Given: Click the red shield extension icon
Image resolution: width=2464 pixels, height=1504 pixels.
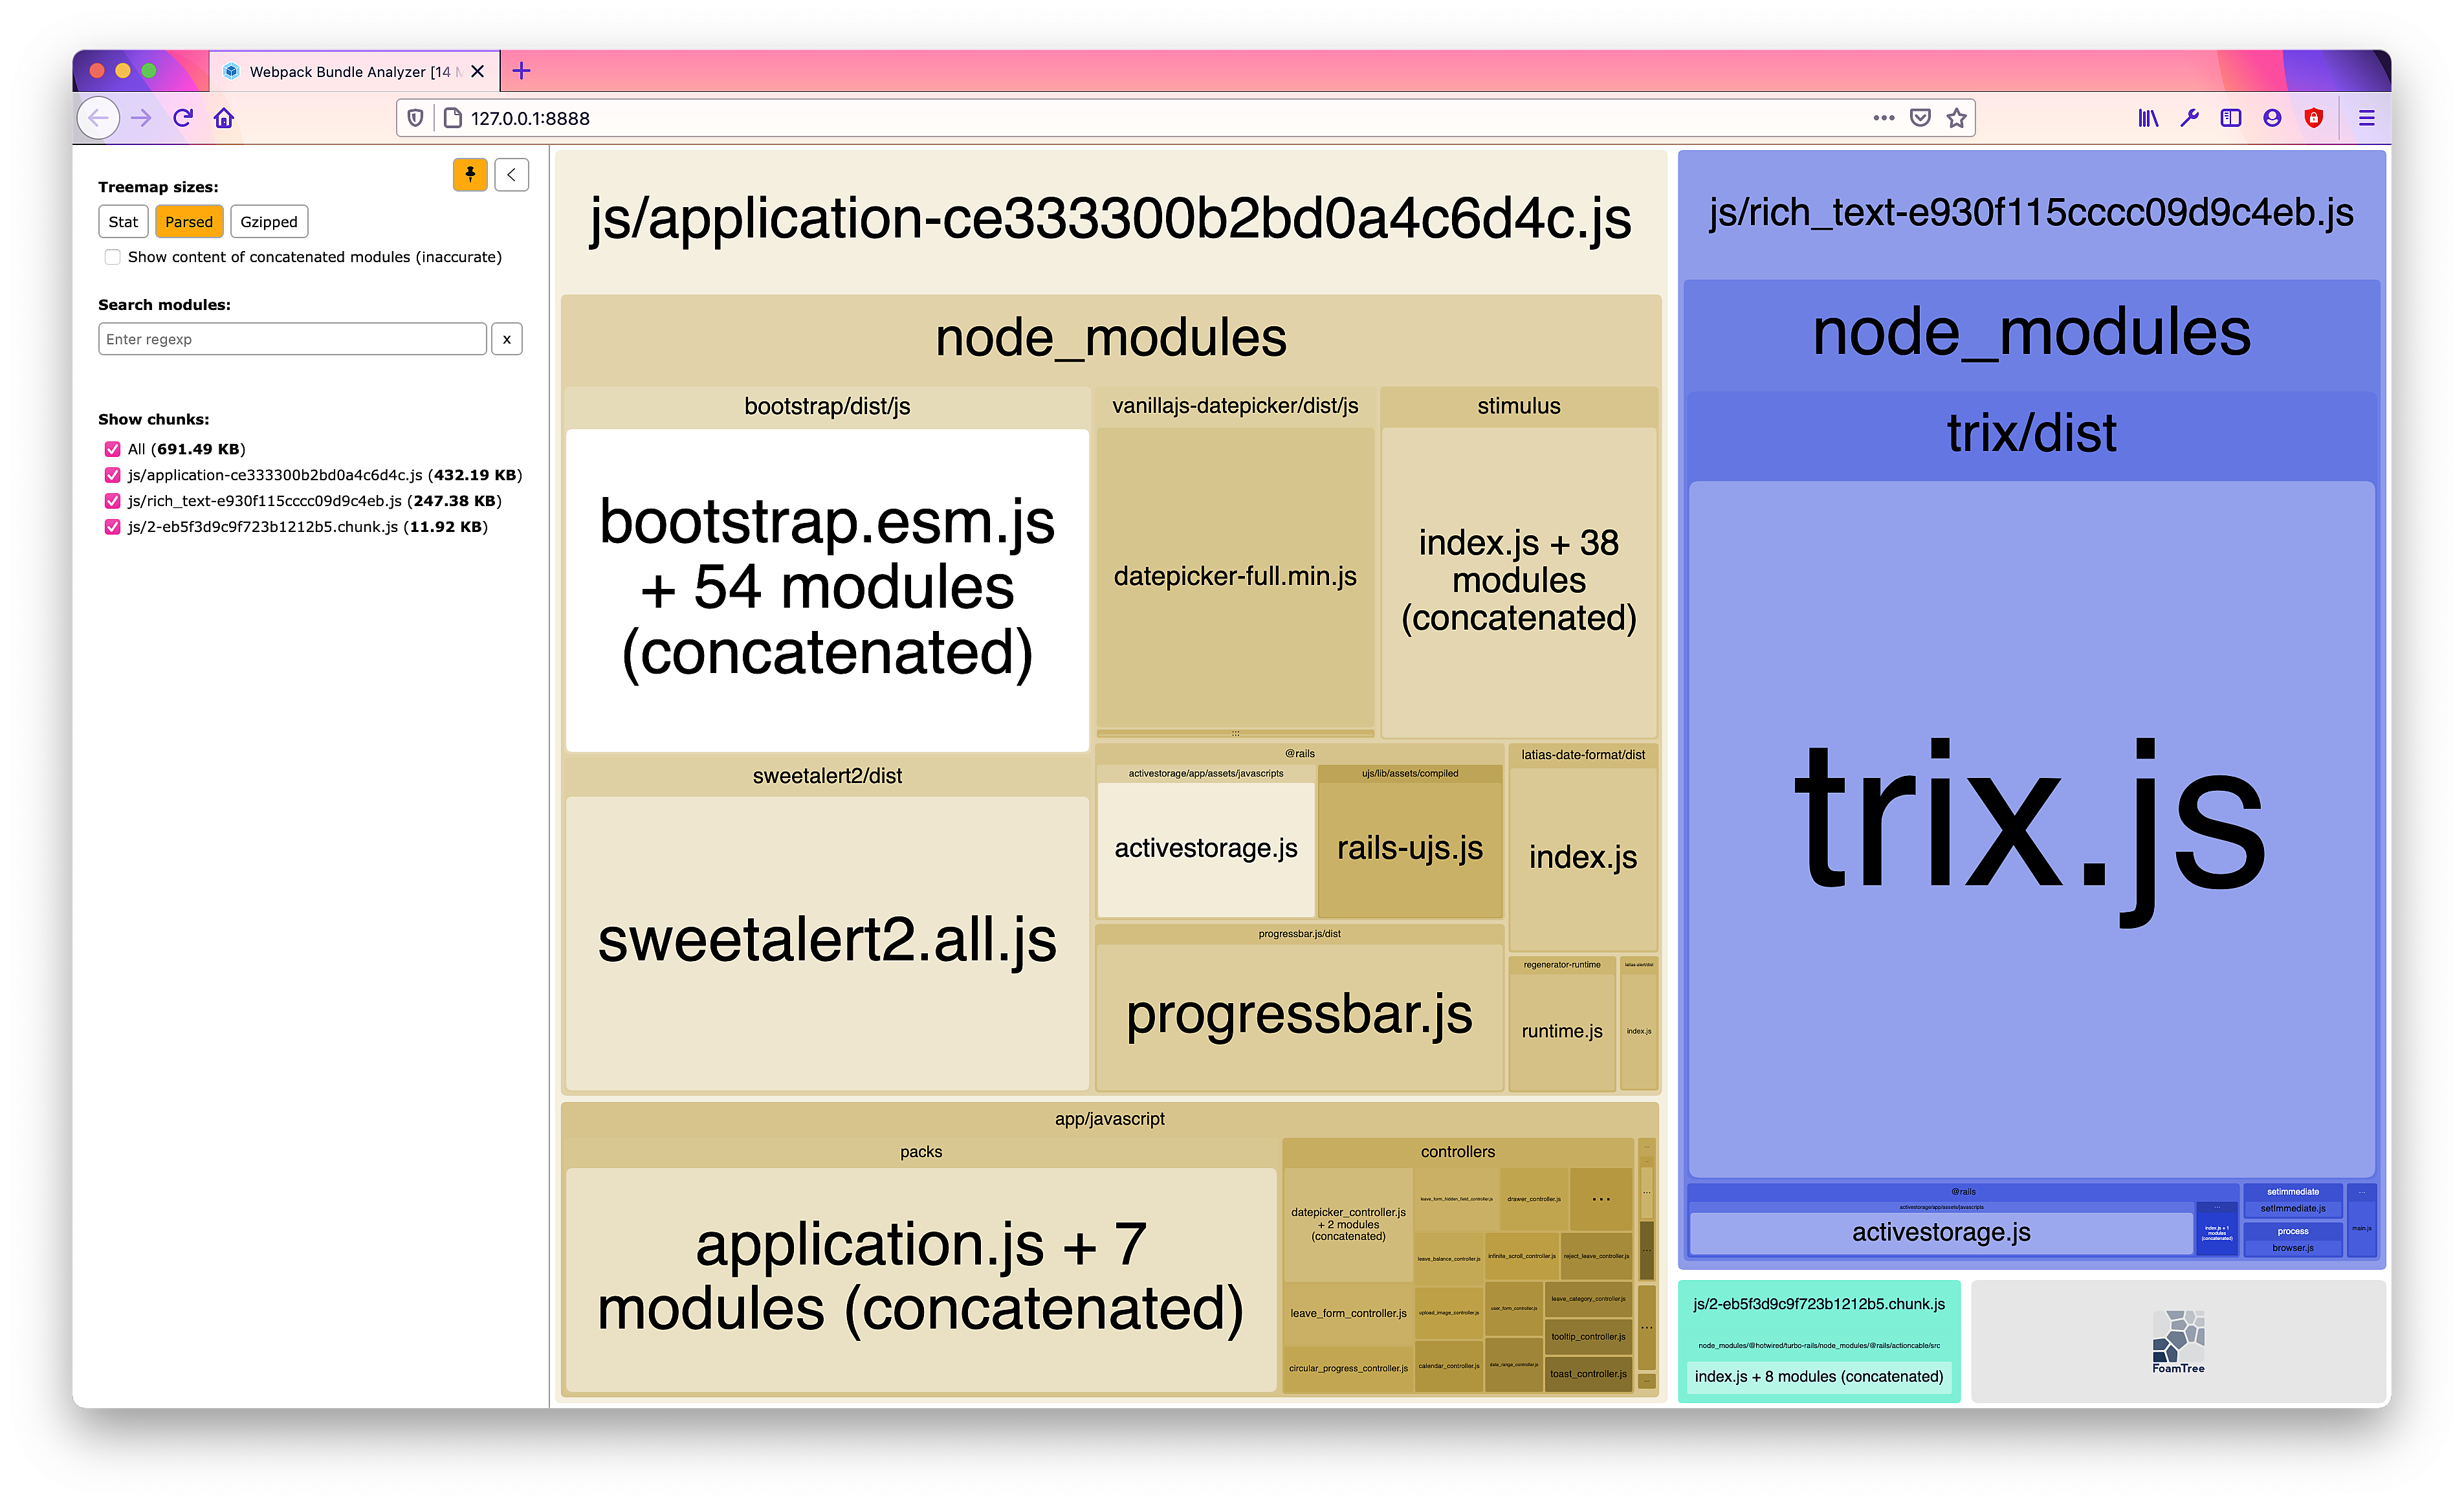Looking at the screenshot, I should [2314, 118].
